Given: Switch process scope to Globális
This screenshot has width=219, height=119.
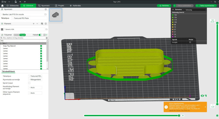Looking at the screenshot, I should [16, 35].
